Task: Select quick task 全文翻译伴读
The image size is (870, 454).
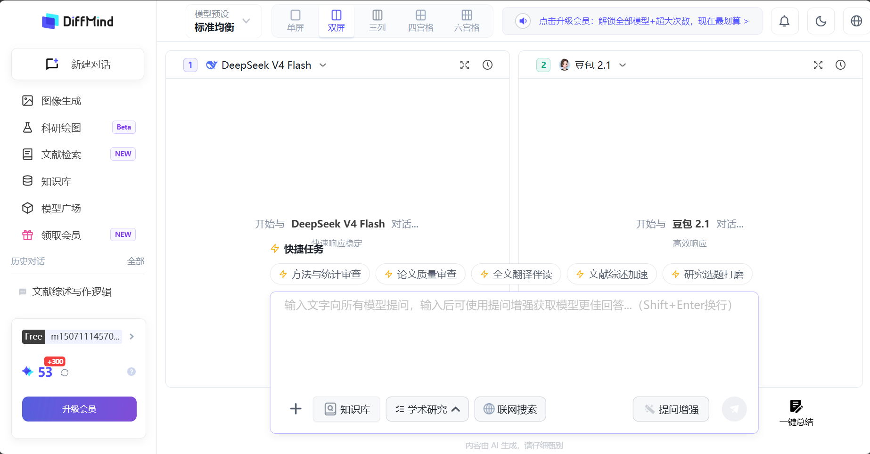Action: coord(516,274)
